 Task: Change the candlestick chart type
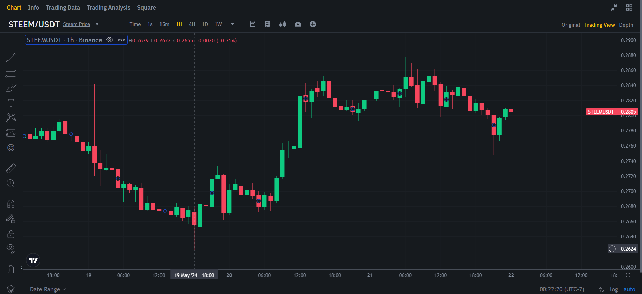coord(283,24)
